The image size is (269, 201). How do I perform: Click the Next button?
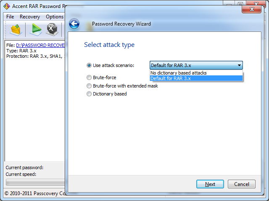pyautogui.click(x=210, y=184)
